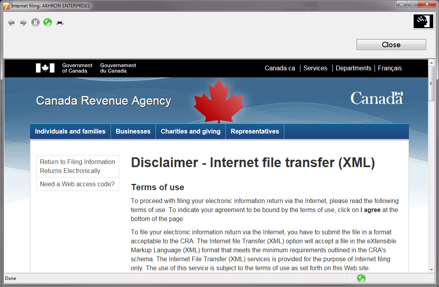Click the red maple leaf graphic
439x287 pixels.
[218, 101]
